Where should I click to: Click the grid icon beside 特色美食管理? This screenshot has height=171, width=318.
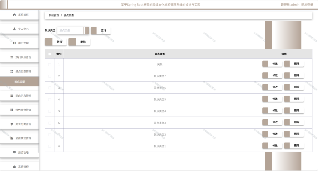click(12, 110)
